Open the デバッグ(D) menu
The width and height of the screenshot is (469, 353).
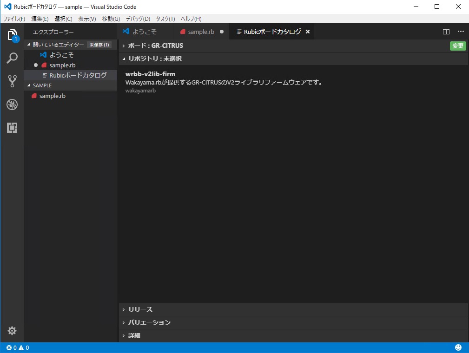click(138, 19)
